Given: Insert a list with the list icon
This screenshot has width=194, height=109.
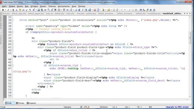Looking at the screenshot, I should pos(71,10).
